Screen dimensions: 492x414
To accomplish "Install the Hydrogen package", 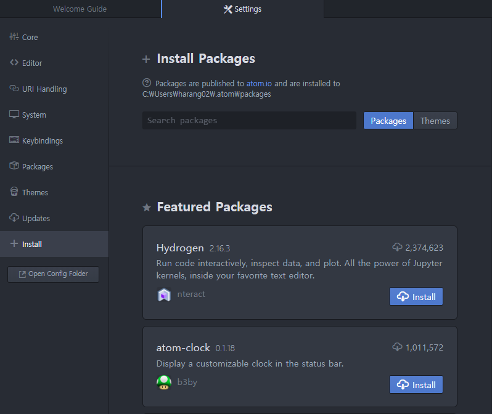I will point(416,296).
